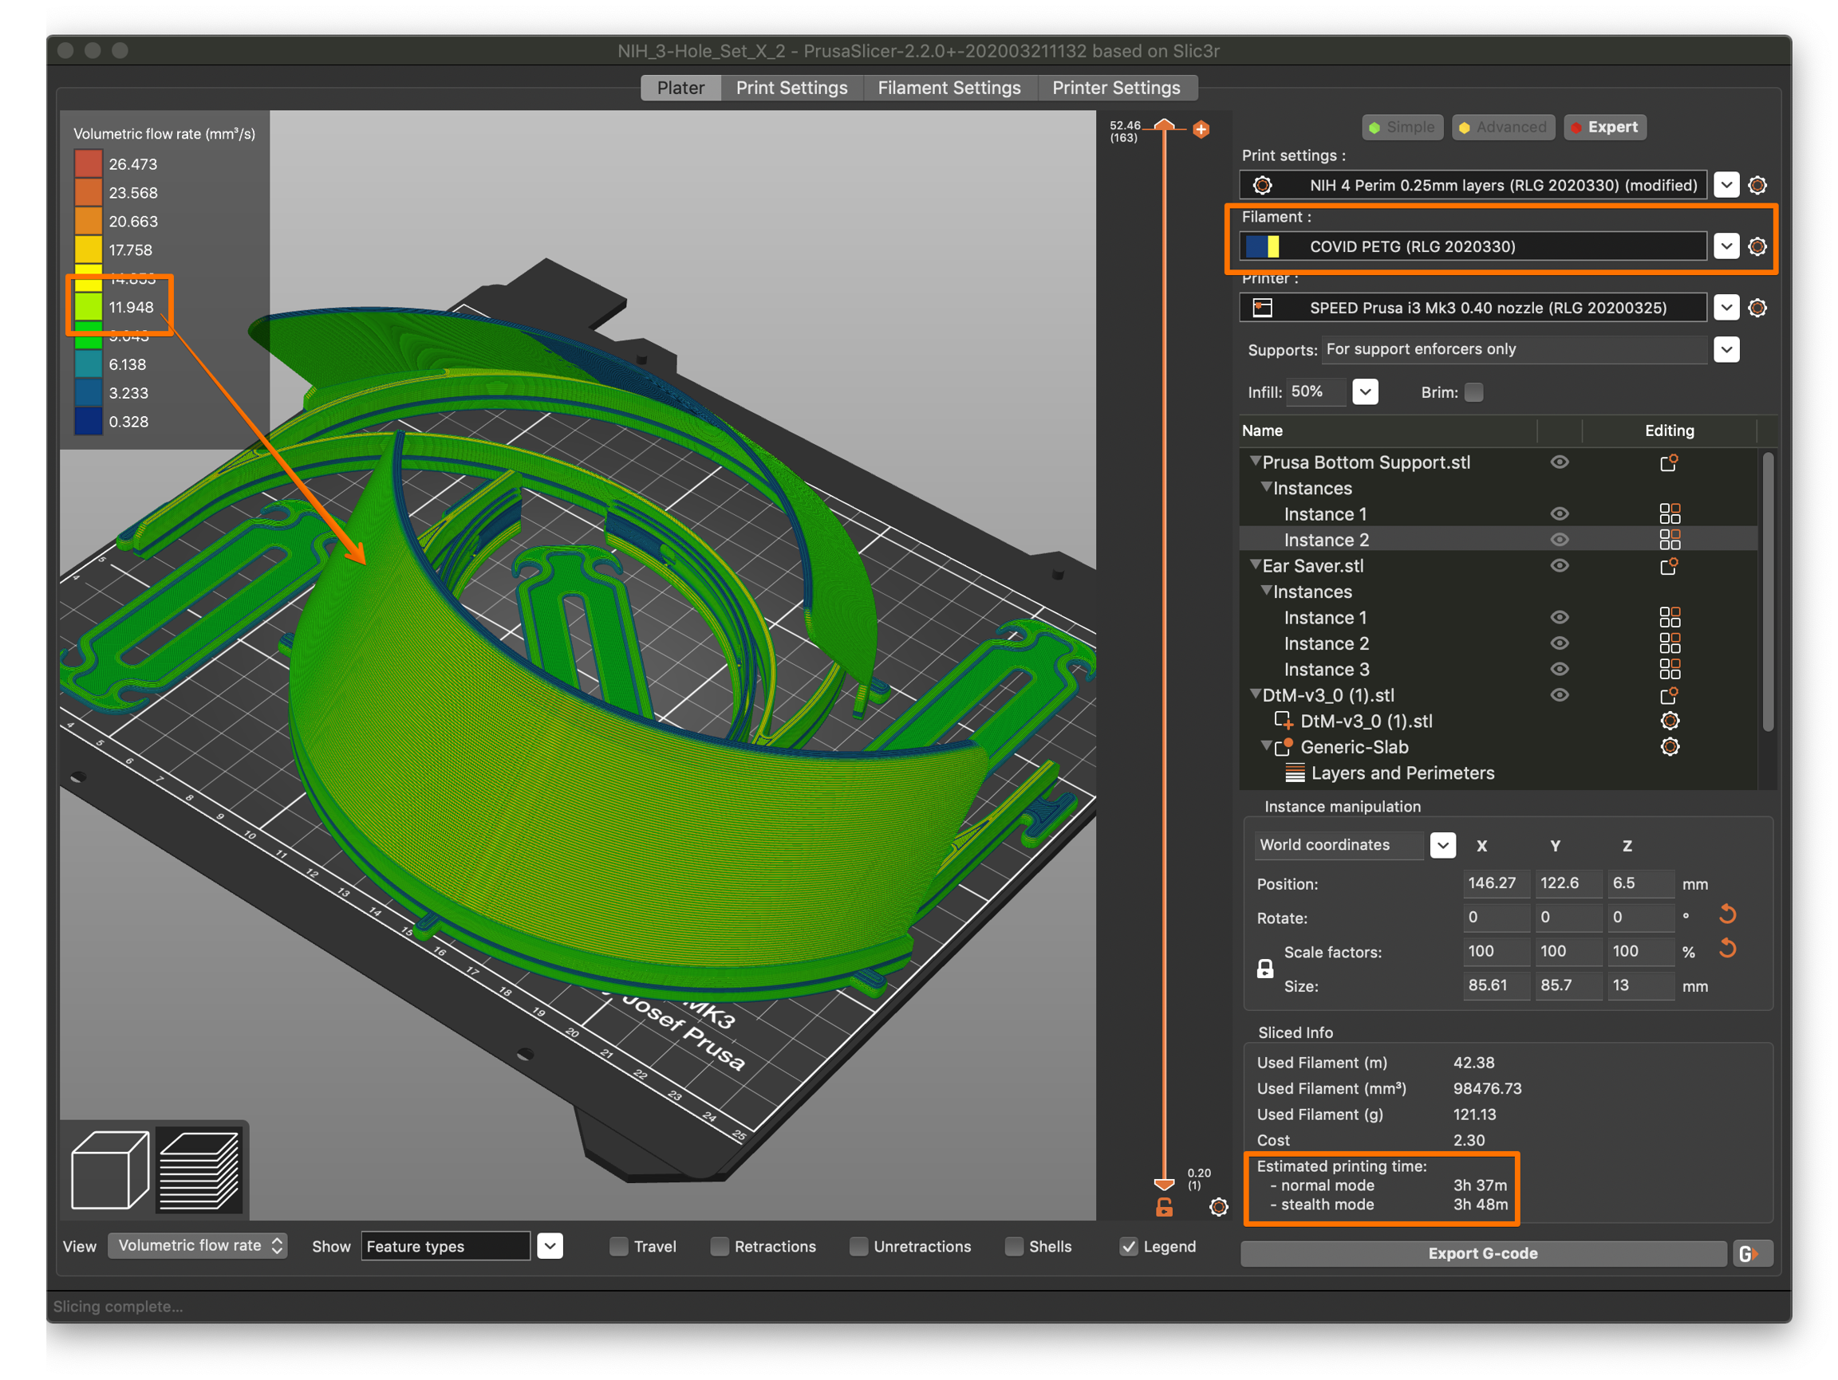Open print settings gear icon

point(1757,185)
